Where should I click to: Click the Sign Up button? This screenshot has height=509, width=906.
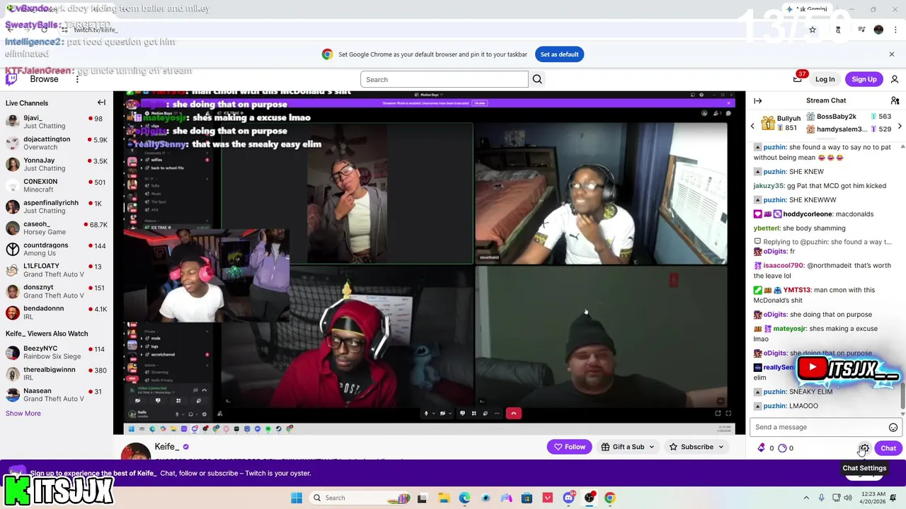pos(864,79)
